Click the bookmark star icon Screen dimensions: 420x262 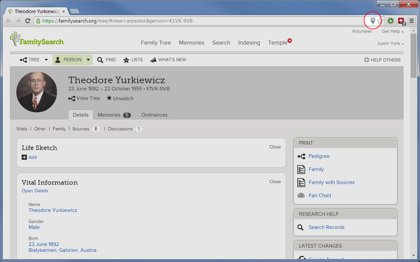(380, 21)
